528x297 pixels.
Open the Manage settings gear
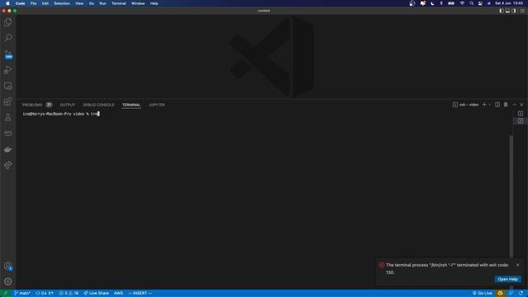8,281
